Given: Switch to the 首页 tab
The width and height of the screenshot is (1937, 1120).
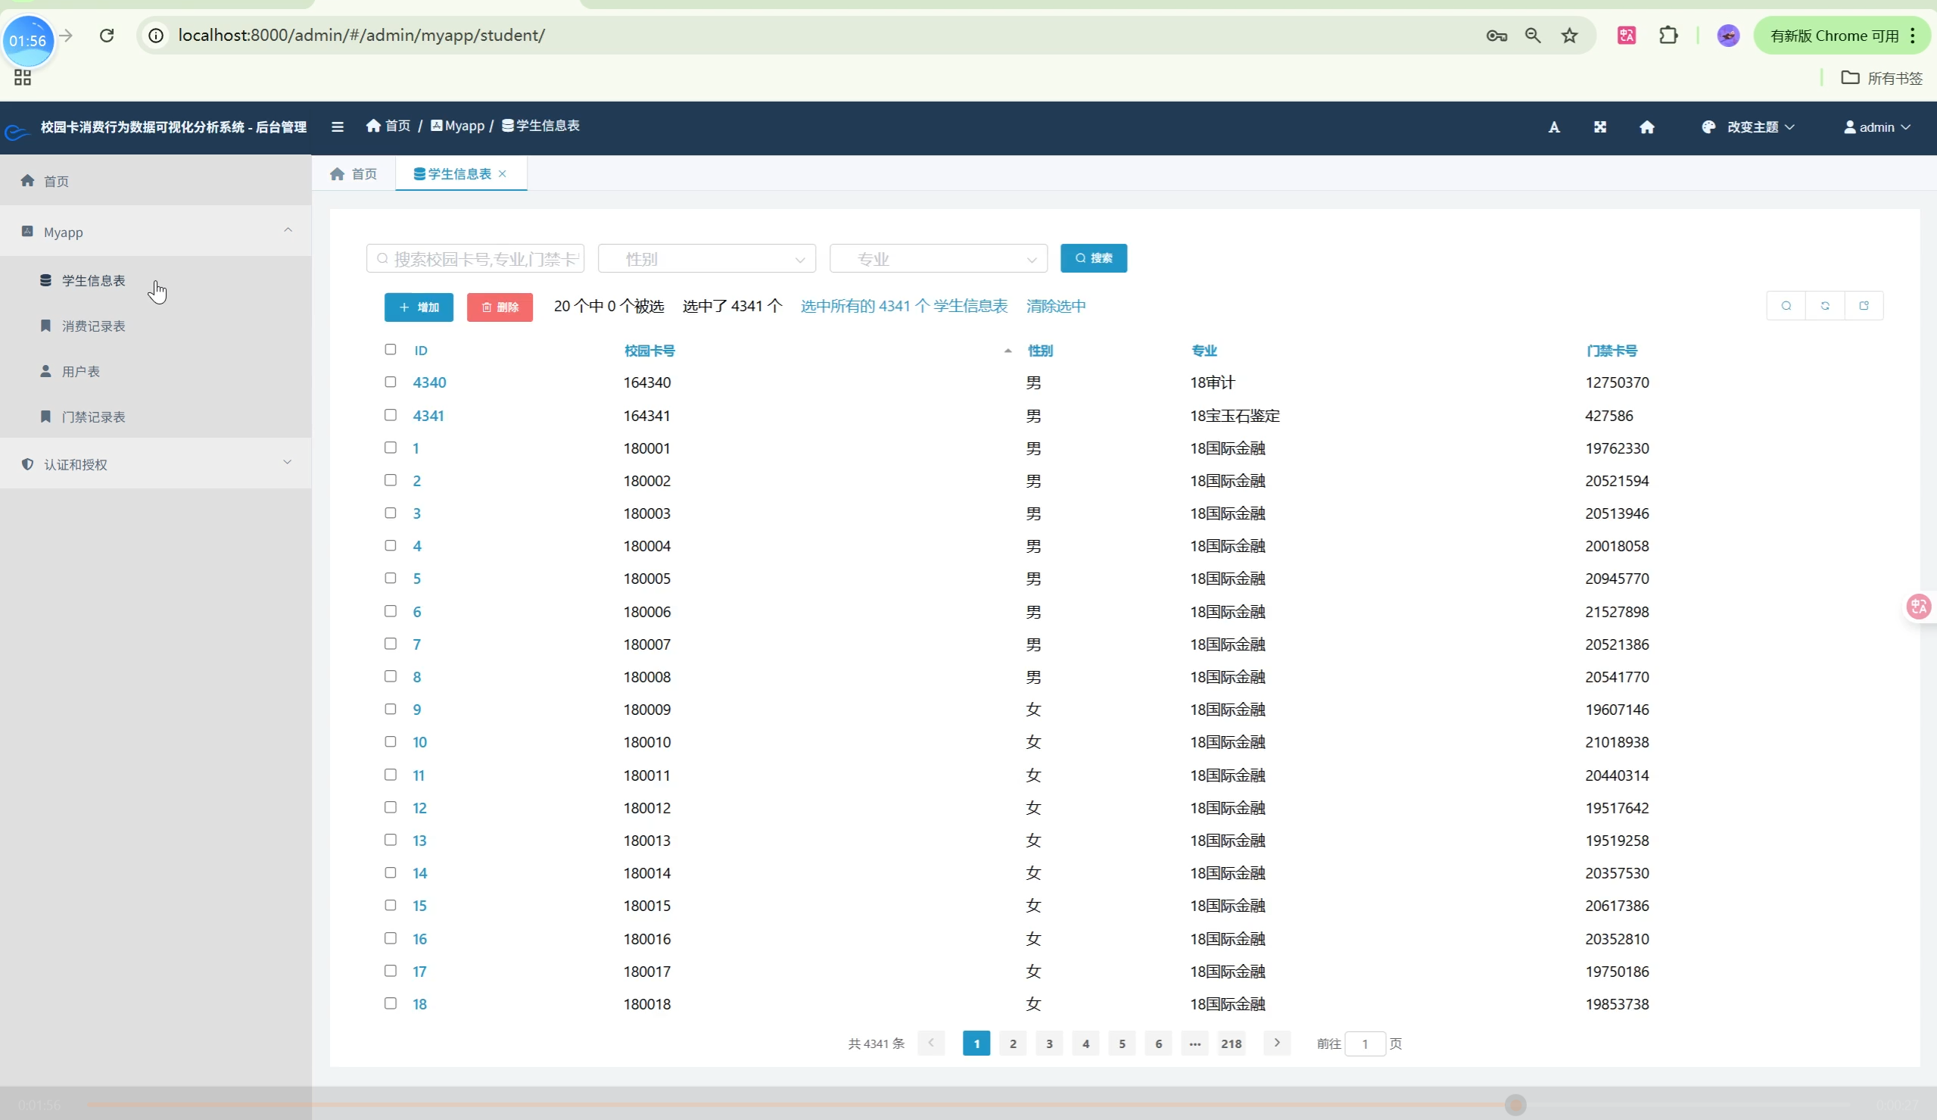Looking at the screenshot, I should (x=353, y=174).
